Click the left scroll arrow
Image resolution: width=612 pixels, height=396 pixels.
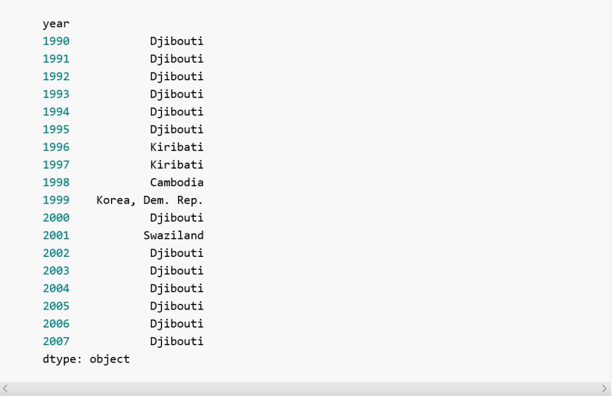[6, 389]
